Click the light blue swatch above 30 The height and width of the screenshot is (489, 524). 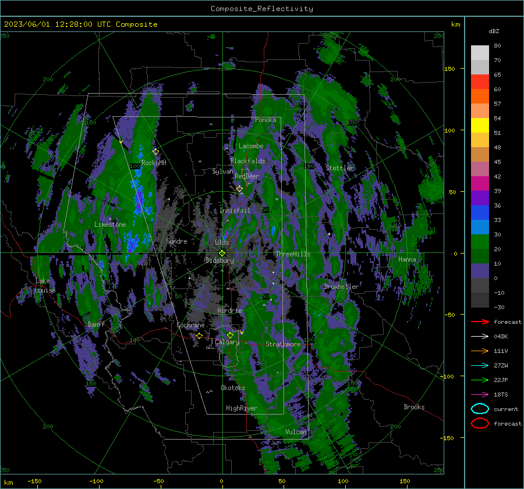click(x=480, y=227)
